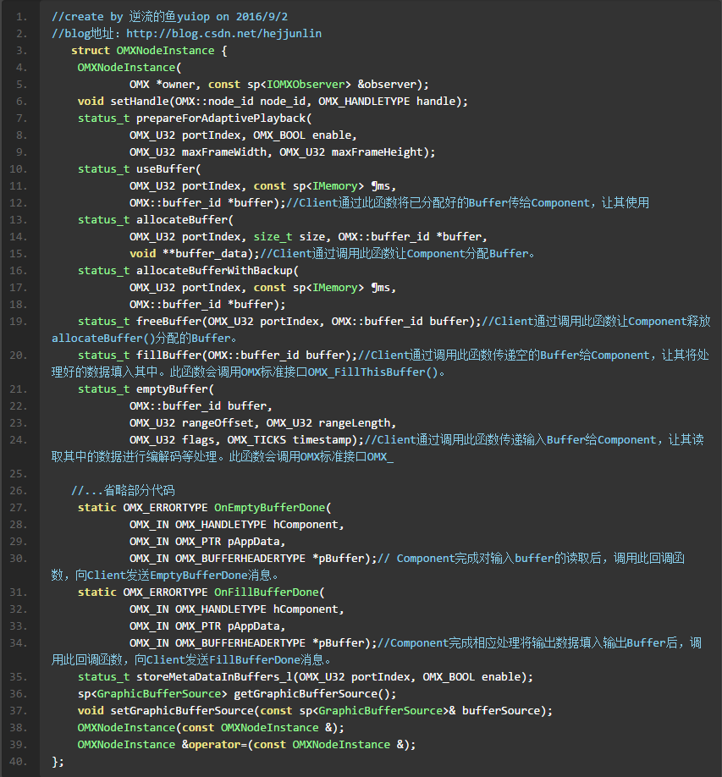Click 'fillBuffer' on line 20
This screenshot has height=777, width=722.
168,355
